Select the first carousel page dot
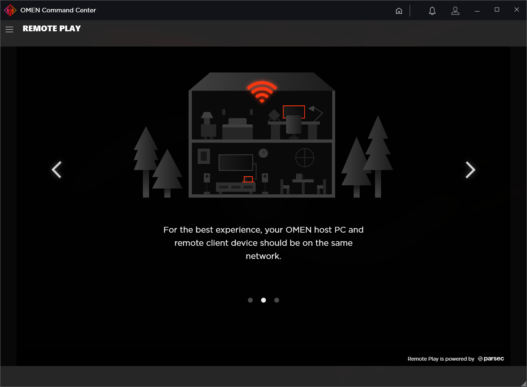This screenshot has width=527, height=387. tap(250, 300)
